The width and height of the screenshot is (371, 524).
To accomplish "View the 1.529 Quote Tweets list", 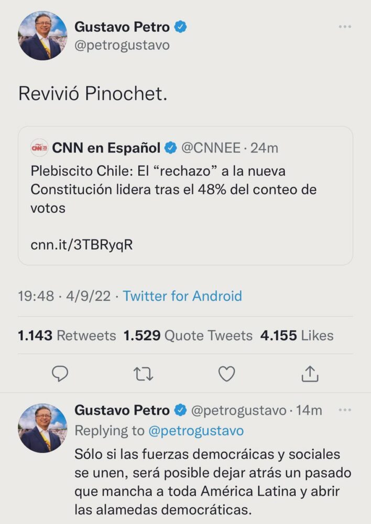I will [x=188, y=335].
